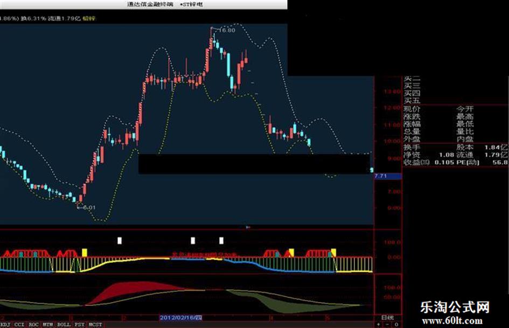Click the minus zoom button at bottom right
The image size is (509, 328).
point(388,324)
